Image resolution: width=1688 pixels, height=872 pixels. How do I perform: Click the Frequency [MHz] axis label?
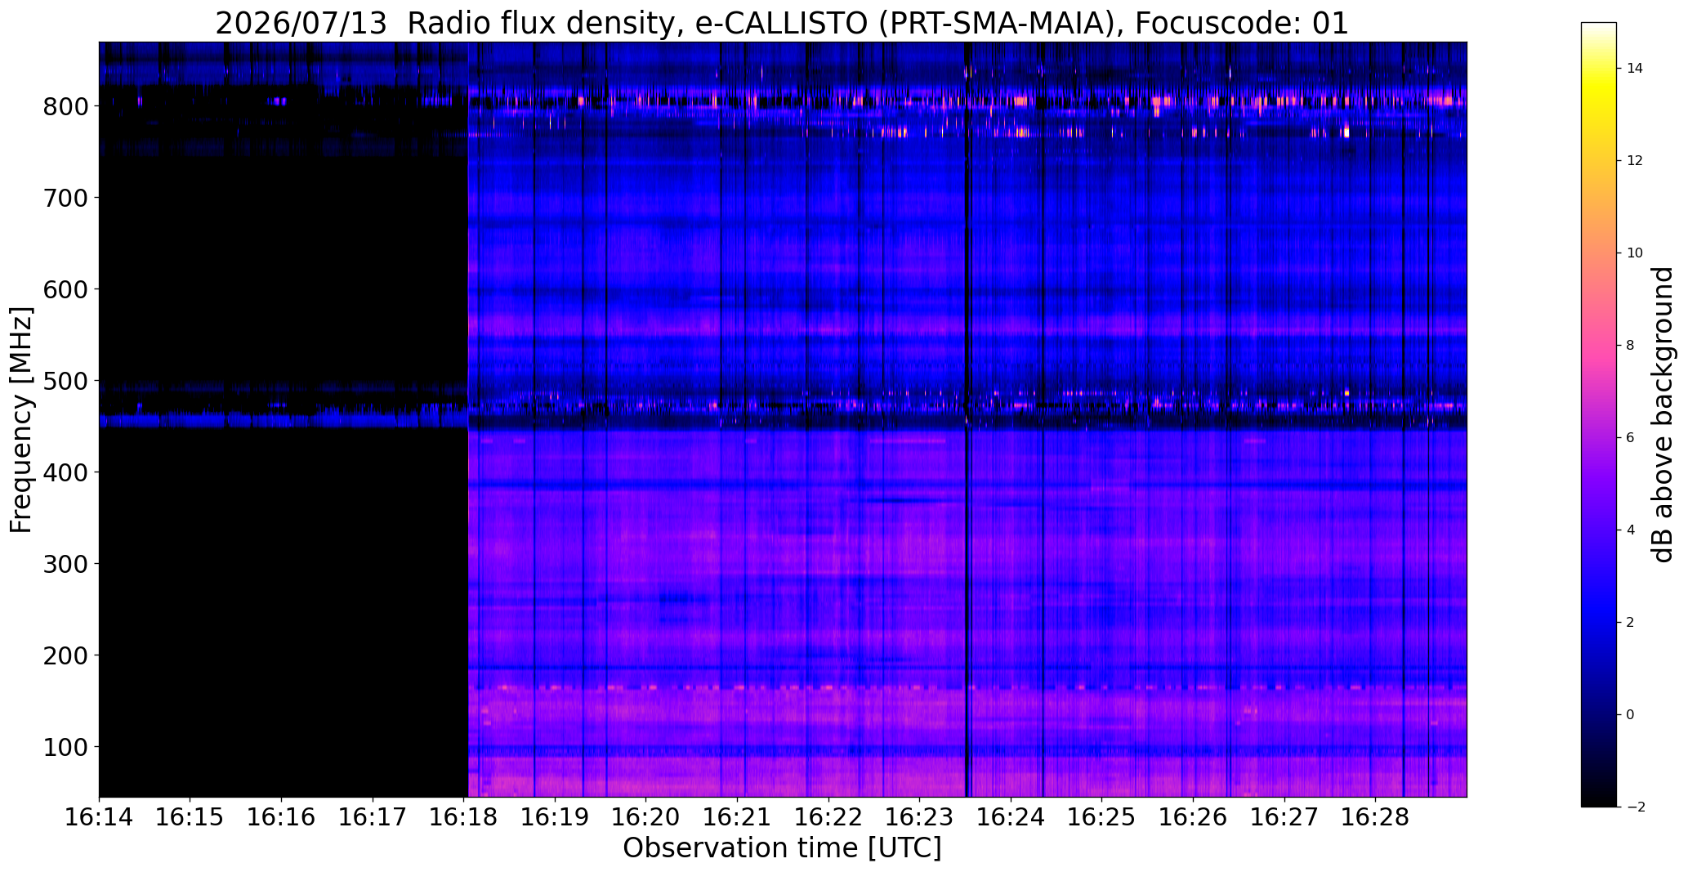tap(21, 419)
